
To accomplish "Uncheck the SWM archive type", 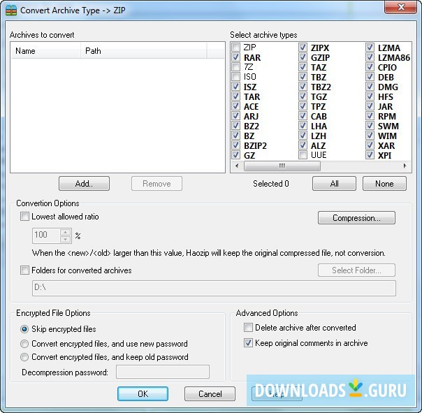I will [370, 126].
